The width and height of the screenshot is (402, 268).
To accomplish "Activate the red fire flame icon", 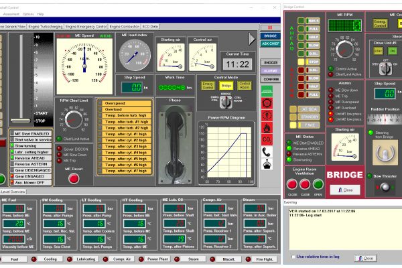I will 267,127.
